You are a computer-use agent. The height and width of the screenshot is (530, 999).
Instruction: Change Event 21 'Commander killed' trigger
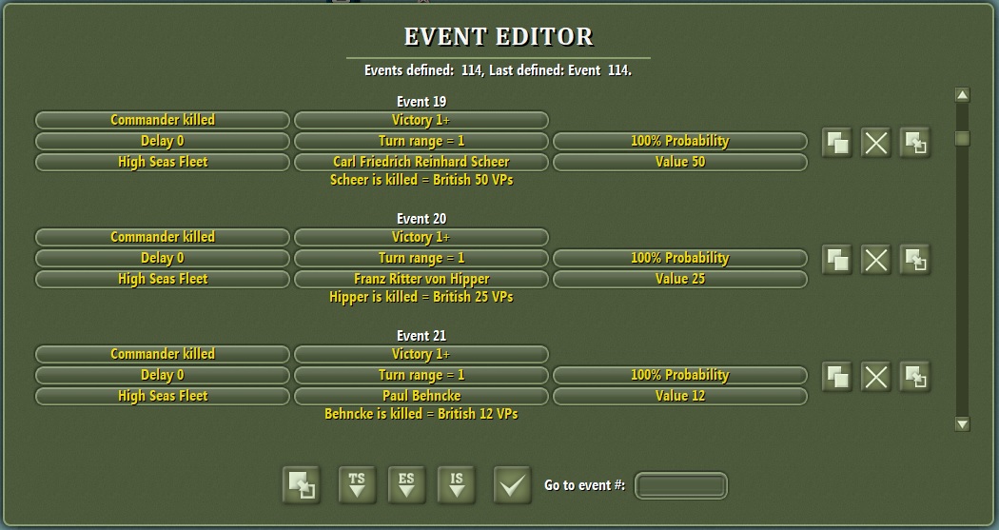[163, 355]
